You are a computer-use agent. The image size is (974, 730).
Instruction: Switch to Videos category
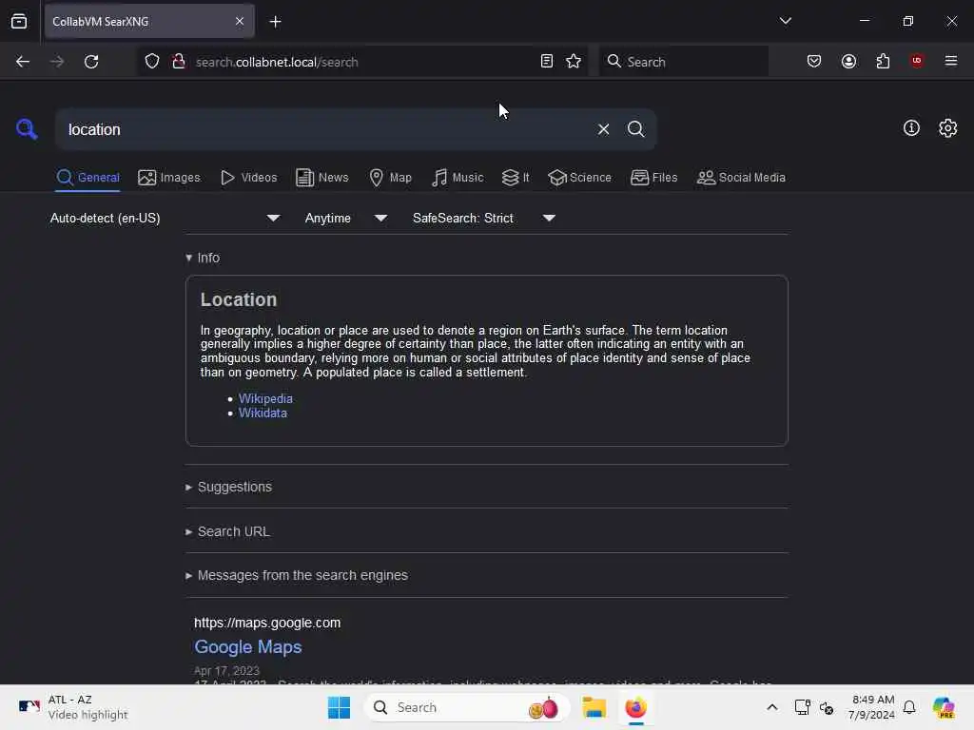248,178
